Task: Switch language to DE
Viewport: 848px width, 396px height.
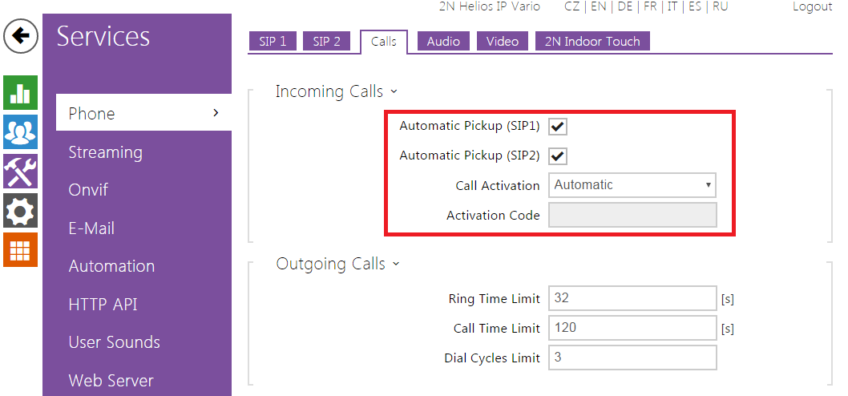Action: (x=625, y=6)
